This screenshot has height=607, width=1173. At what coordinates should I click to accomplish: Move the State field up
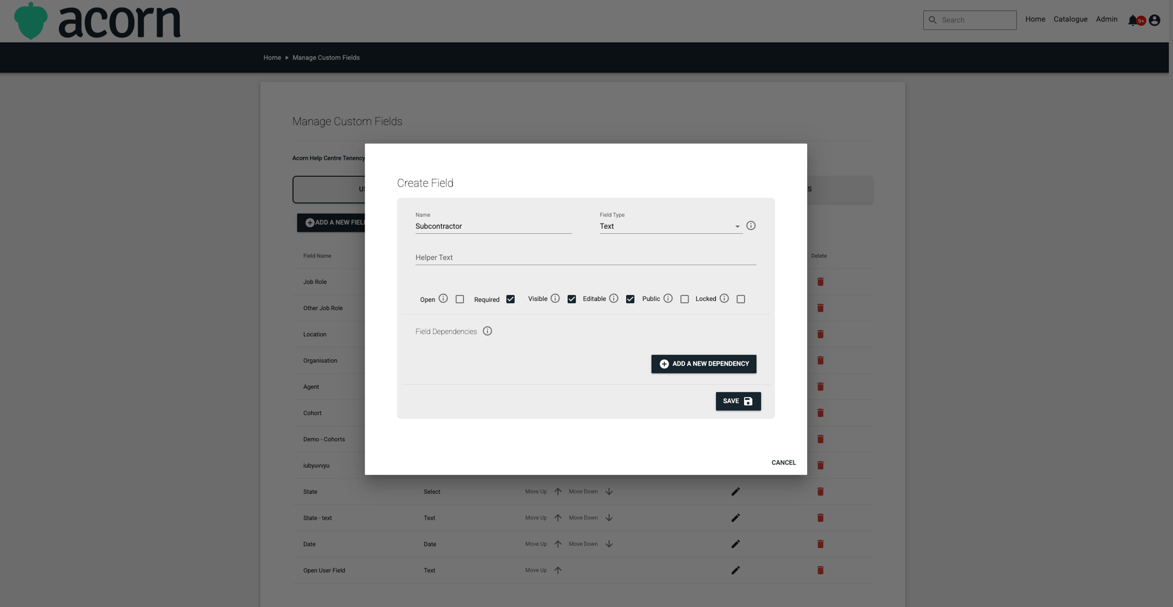pos(558,492)
